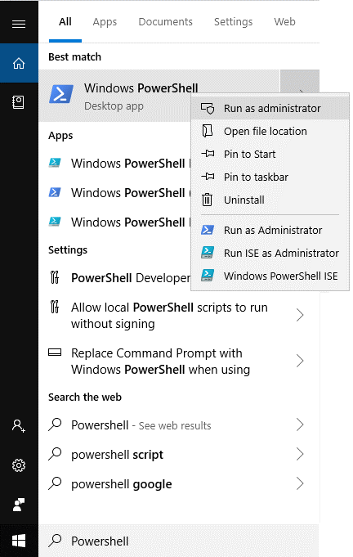
Task: Click the 'Search the web' heading text
Action: [85, 397]
